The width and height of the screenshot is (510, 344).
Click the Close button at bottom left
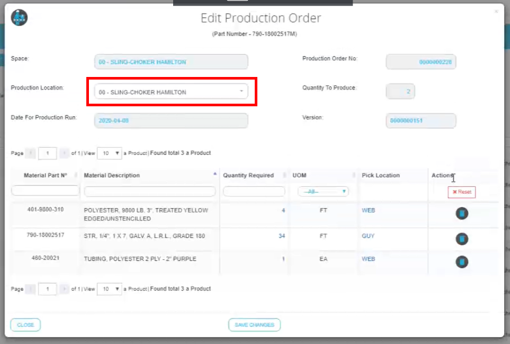point(26,325)
